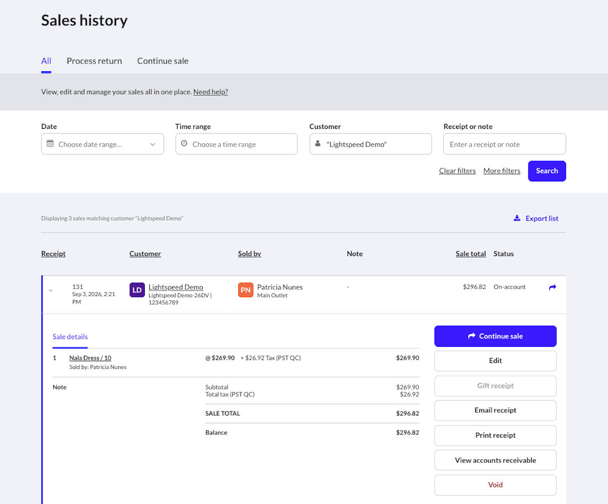Sort by the Sold by column header
Viewport: 608px width, 504px height.
click(249, 254)
